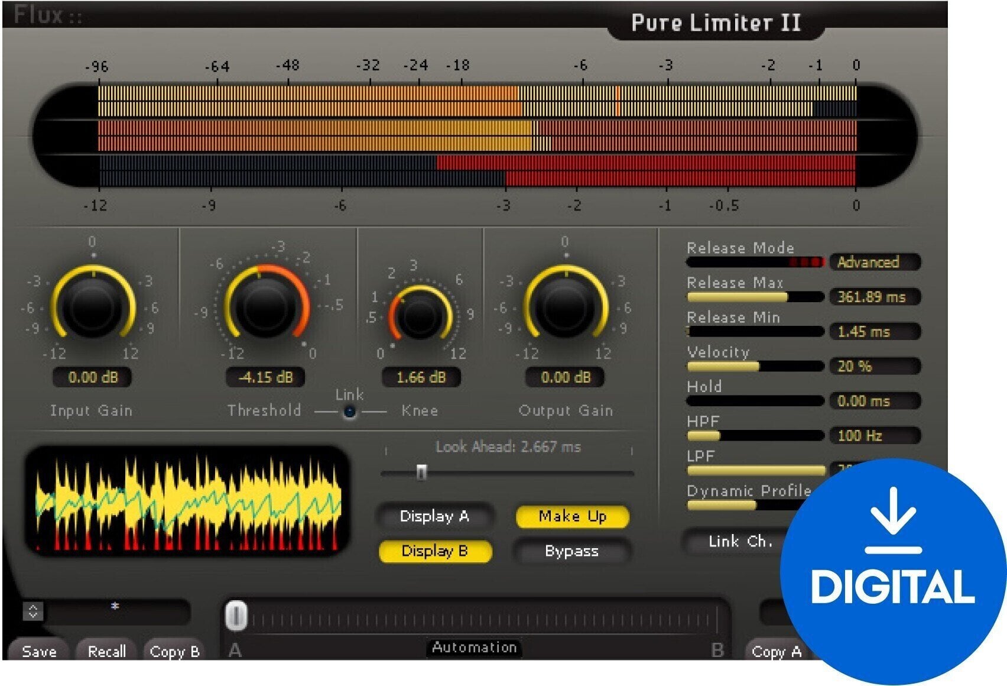Click the LPF slider bar
This screenshot has height=686, width=1007.
click(755, 471)
